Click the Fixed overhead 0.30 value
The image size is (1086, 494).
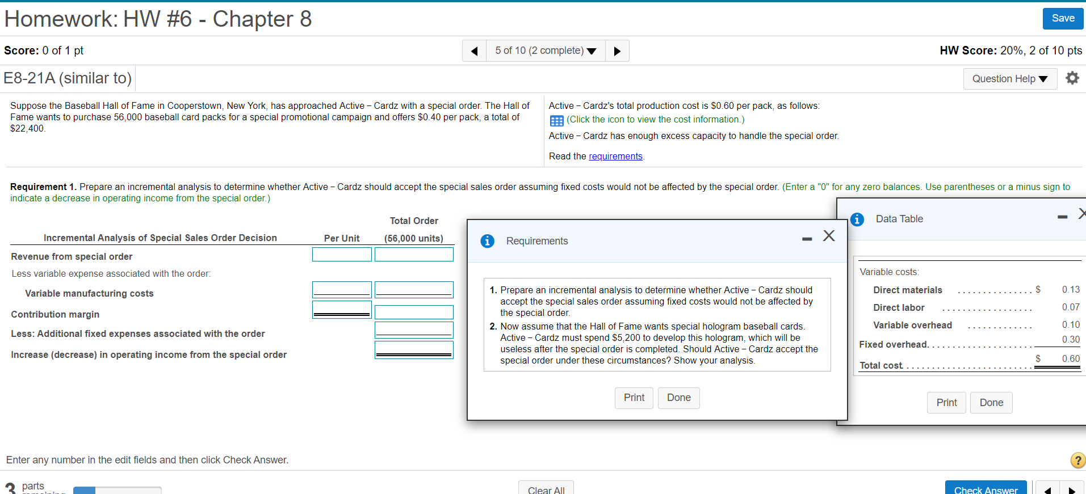[1071, 340]
